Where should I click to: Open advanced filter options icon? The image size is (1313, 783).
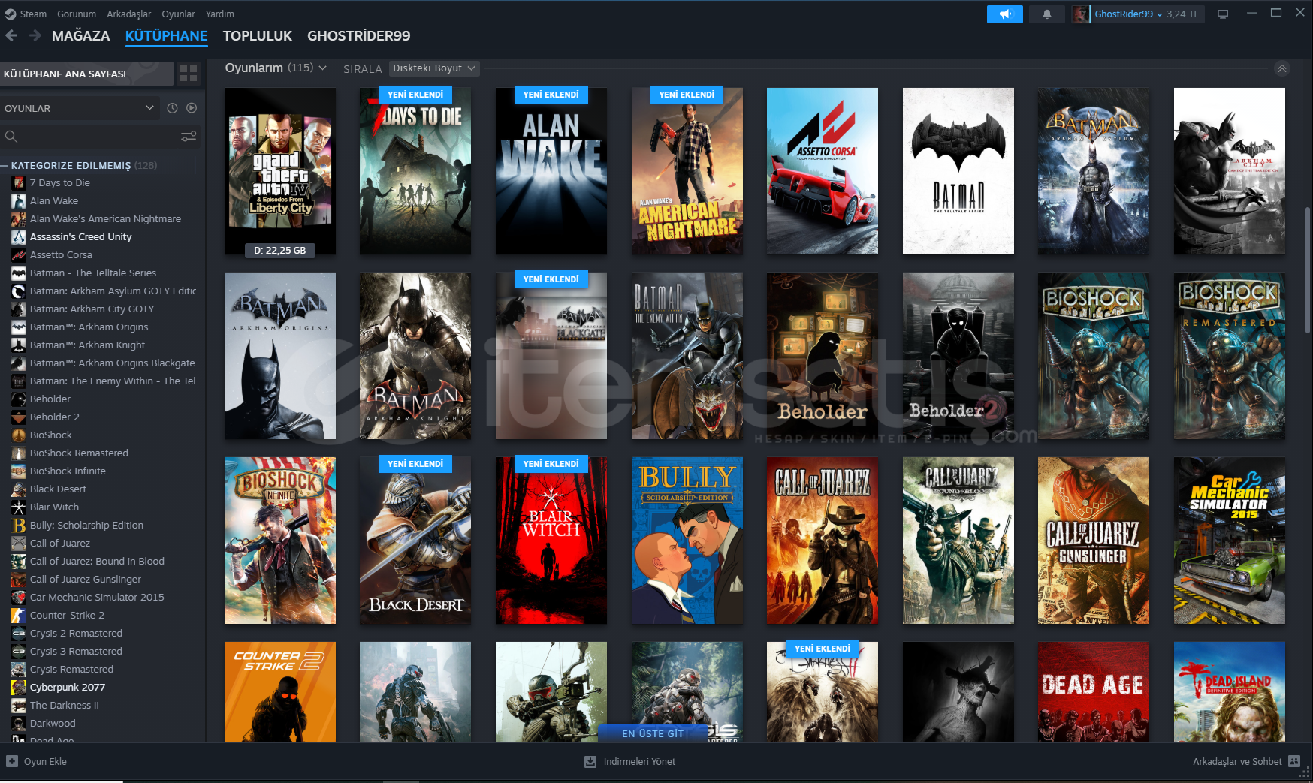pyautogui.click(x=189, y=136)
